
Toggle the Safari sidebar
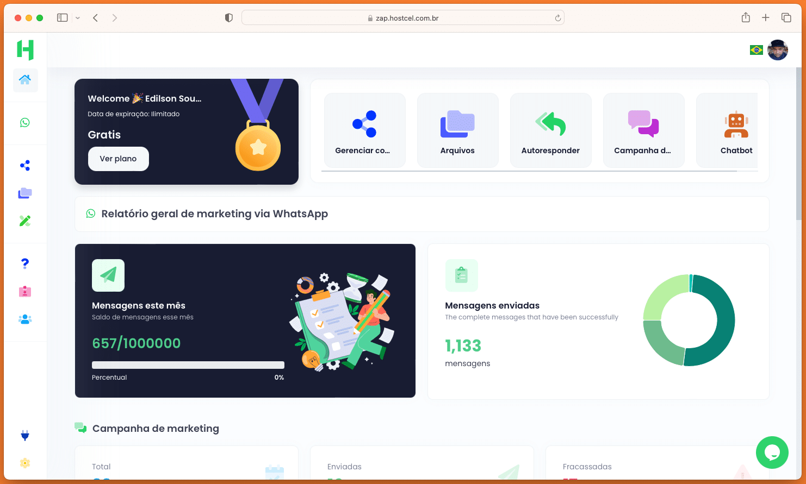click(63, 18)
